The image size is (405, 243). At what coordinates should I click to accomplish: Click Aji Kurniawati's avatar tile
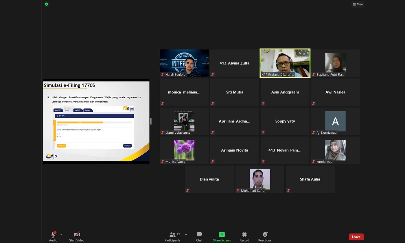(335, 121)
